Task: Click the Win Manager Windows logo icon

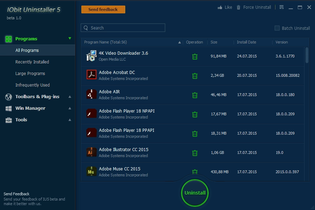Action: click(9, 108)
